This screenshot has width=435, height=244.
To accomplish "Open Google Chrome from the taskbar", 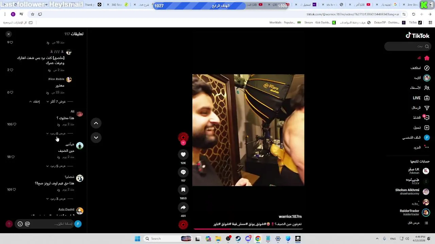I will [258, 239].
